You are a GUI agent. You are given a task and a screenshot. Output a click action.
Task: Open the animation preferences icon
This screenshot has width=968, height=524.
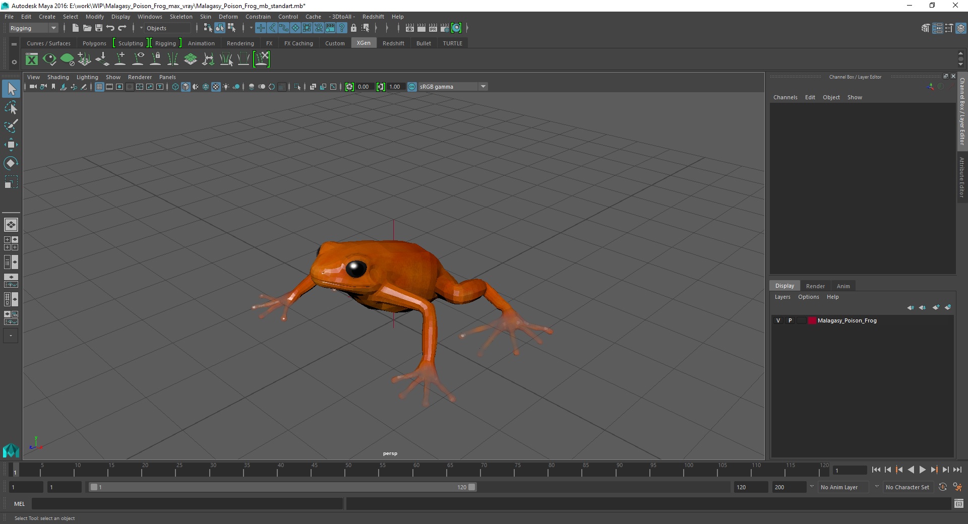click(x=957, y=487)
